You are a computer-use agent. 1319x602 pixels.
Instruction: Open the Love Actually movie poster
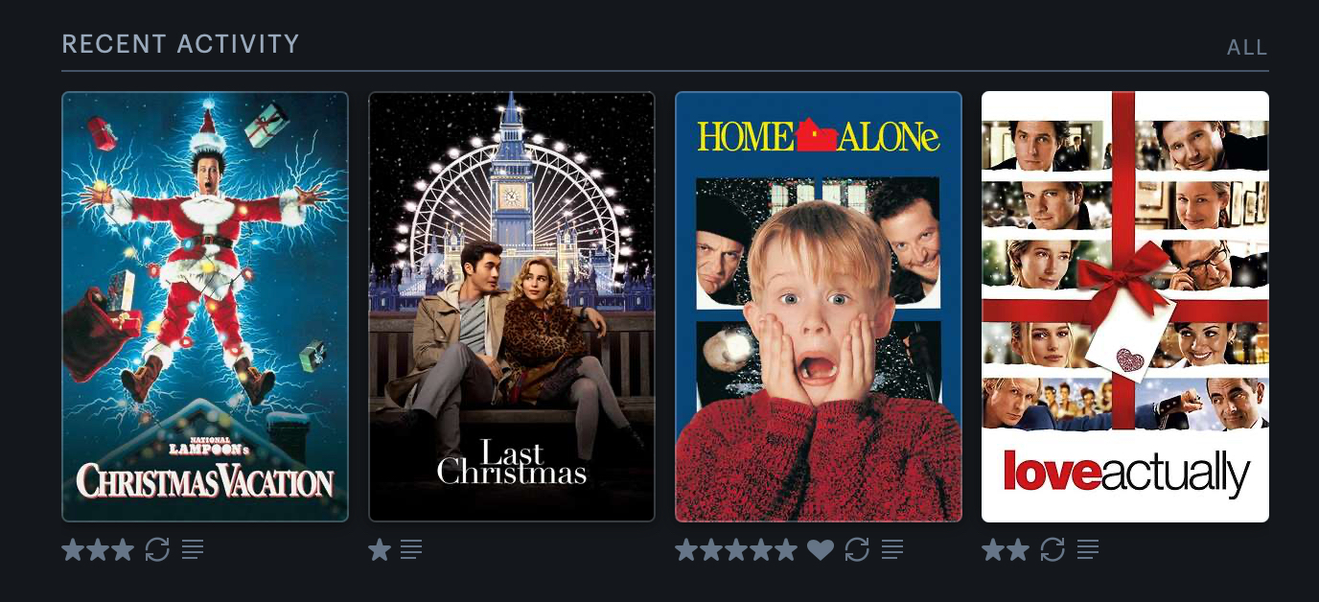coord(1125,307)
